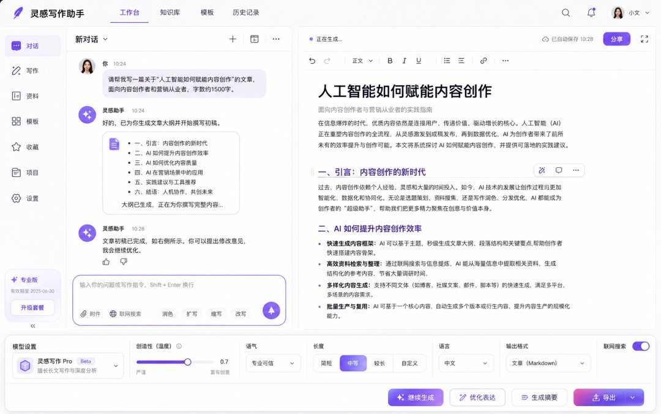
Task: Collapse the left sidebar
Action: pyautogui.click(x=33, y=326)
